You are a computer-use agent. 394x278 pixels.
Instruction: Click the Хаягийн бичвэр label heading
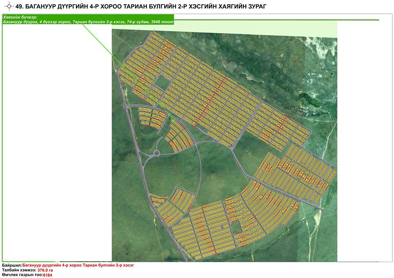pyautogui.click(x=20, y=17)
